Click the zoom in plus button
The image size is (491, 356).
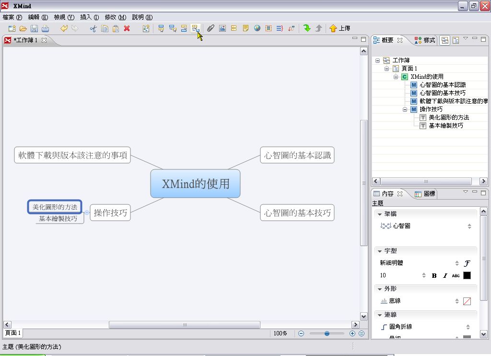(352, 333)
